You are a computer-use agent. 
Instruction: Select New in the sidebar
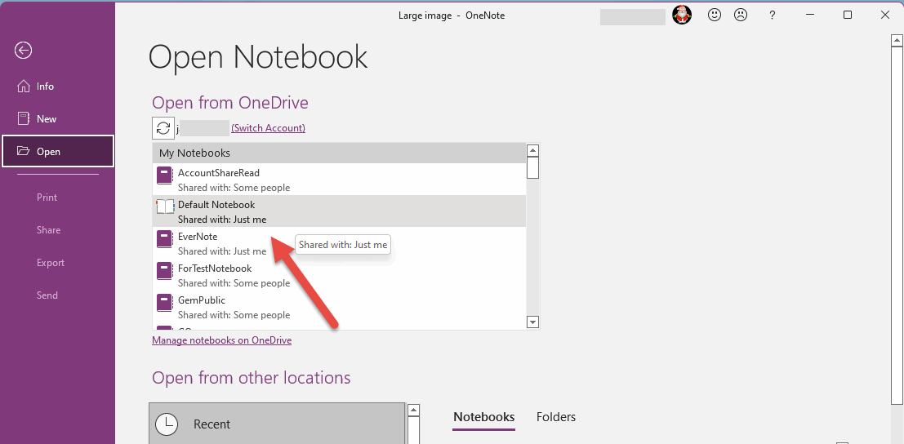[47, 119]
